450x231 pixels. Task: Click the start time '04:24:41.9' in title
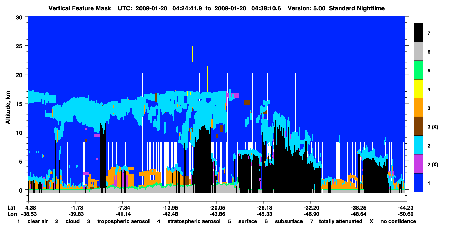pos(188,8)
